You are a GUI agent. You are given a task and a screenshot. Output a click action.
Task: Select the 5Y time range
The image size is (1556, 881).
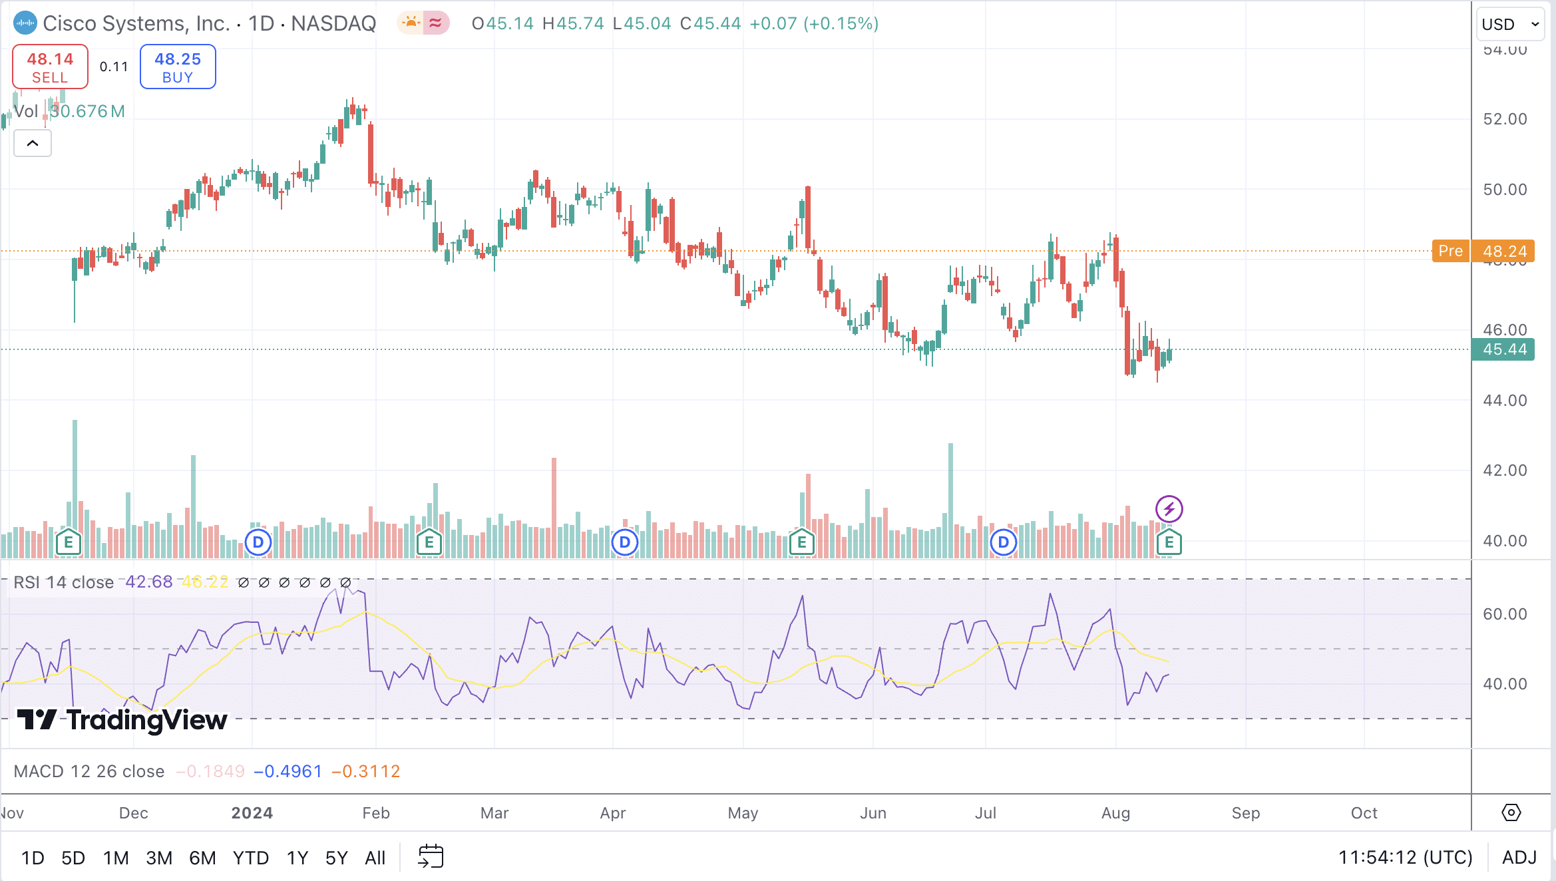coord(336,858)
